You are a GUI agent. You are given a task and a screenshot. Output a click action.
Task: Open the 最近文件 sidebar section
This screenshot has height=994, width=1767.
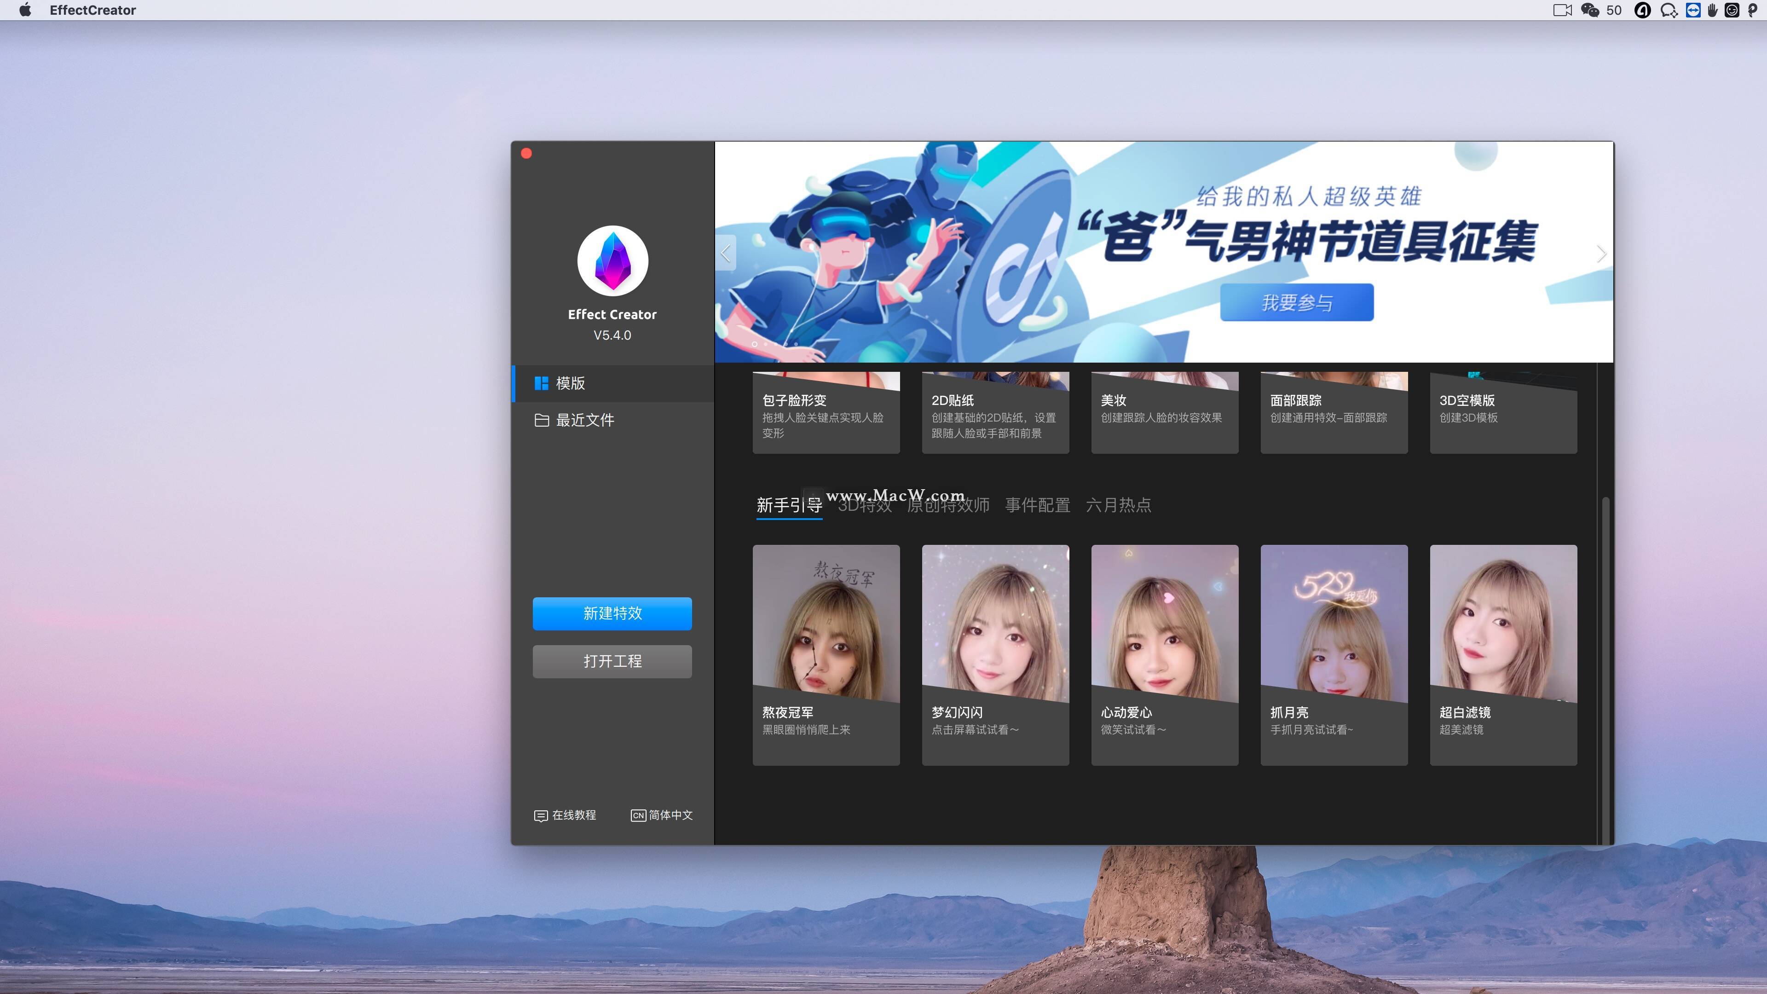(x=612, y=420)
